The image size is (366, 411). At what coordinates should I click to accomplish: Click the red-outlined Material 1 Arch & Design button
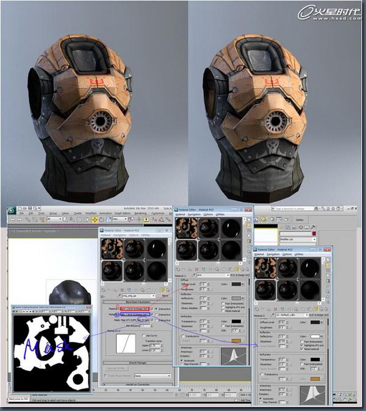pos(135,309)
